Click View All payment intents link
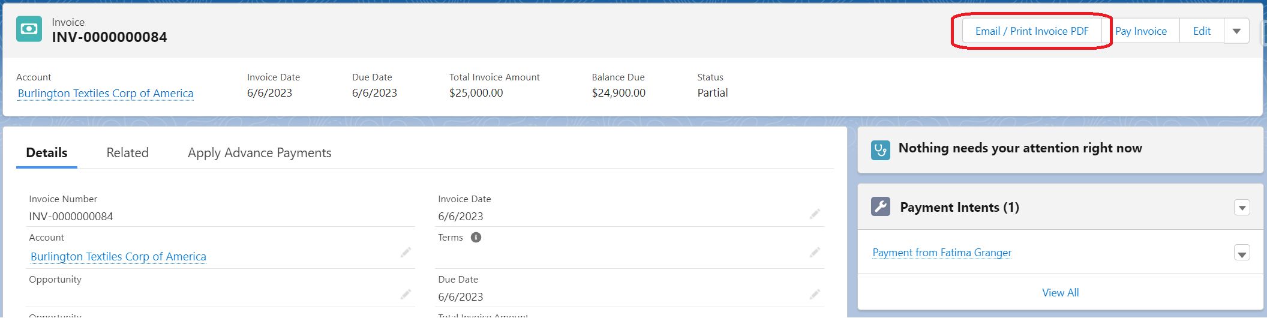This screenshot has width=1276, height=318. 1060,293
